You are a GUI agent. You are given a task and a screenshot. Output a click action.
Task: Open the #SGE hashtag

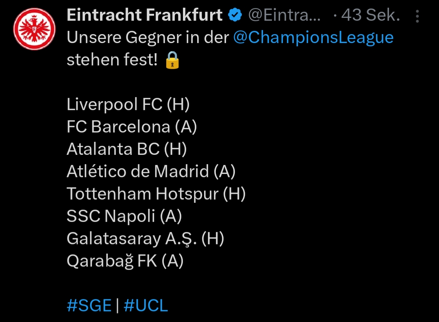tap(89, 305)
